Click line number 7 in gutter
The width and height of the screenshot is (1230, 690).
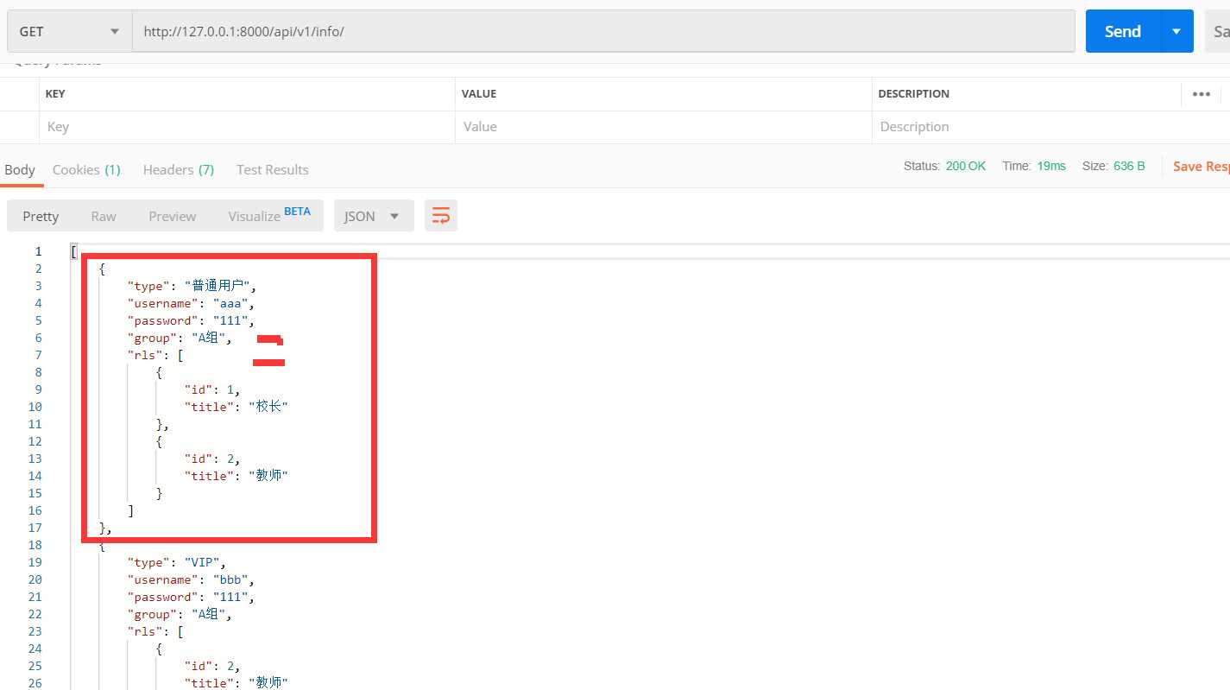tap(38, 355)
